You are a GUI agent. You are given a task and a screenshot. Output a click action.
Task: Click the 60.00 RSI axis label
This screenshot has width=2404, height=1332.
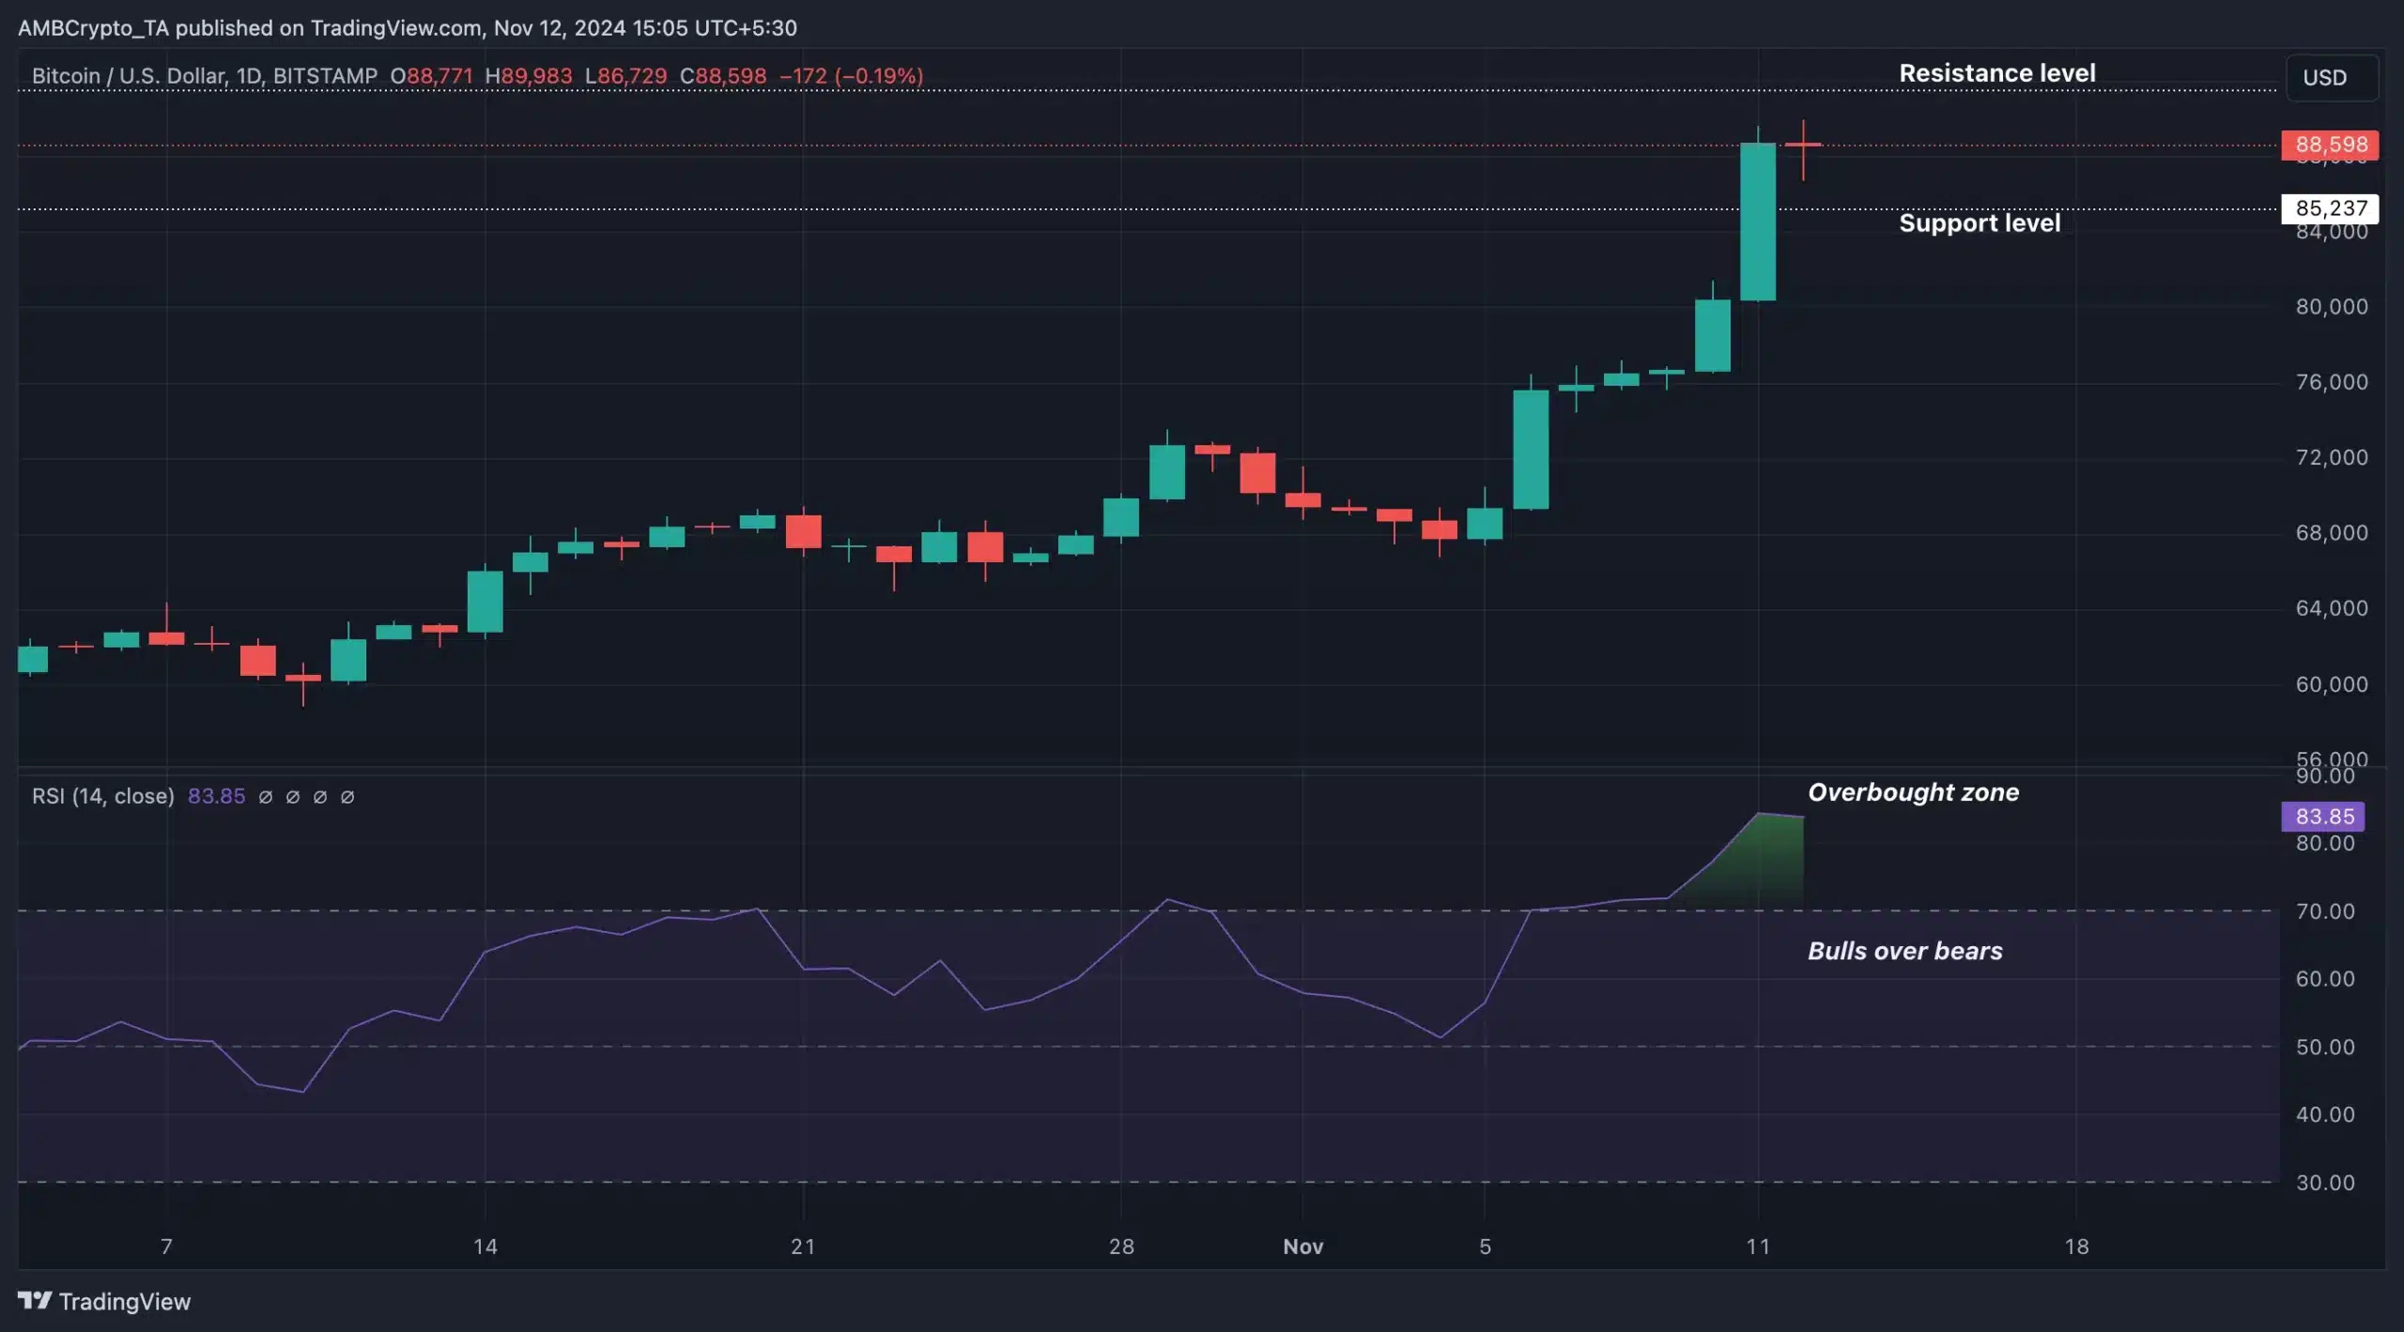[x=2324, y=979]
